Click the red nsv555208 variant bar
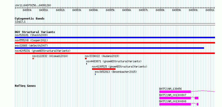222x107 pixels. point(115,43)
